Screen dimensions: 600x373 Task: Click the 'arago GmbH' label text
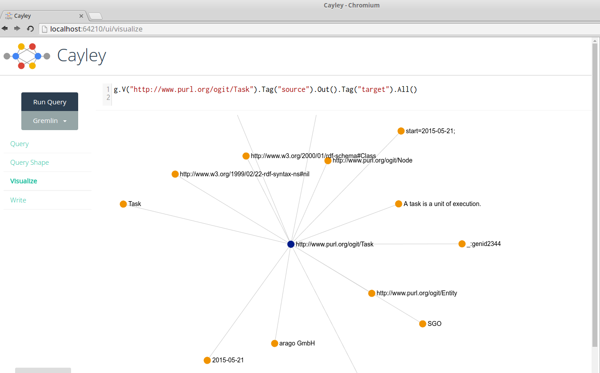pyautogui.click(x=297, y=343)
